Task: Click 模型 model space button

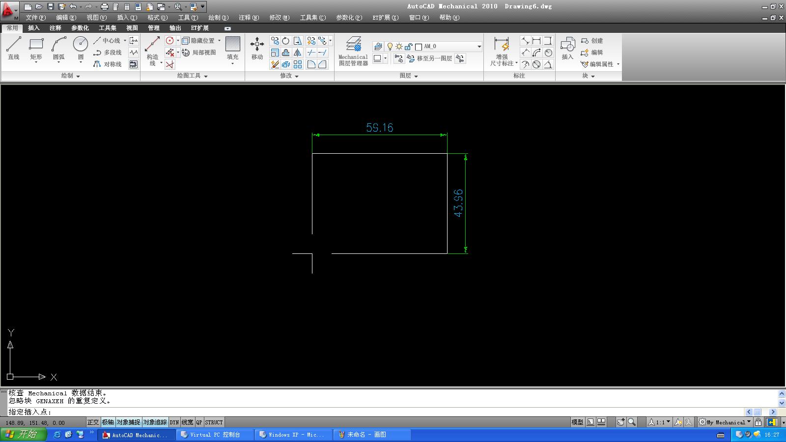Action: tap(577, 422)
